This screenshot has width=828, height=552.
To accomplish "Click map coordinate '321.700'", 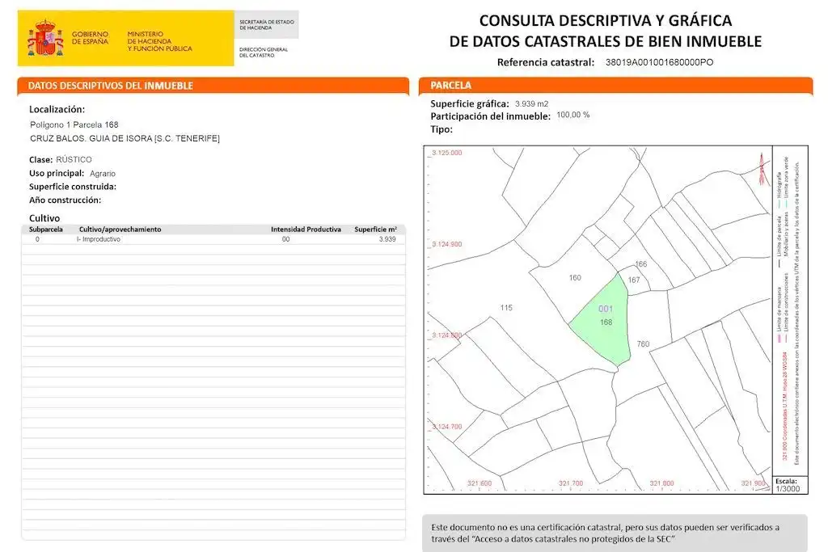I will 570,483.
